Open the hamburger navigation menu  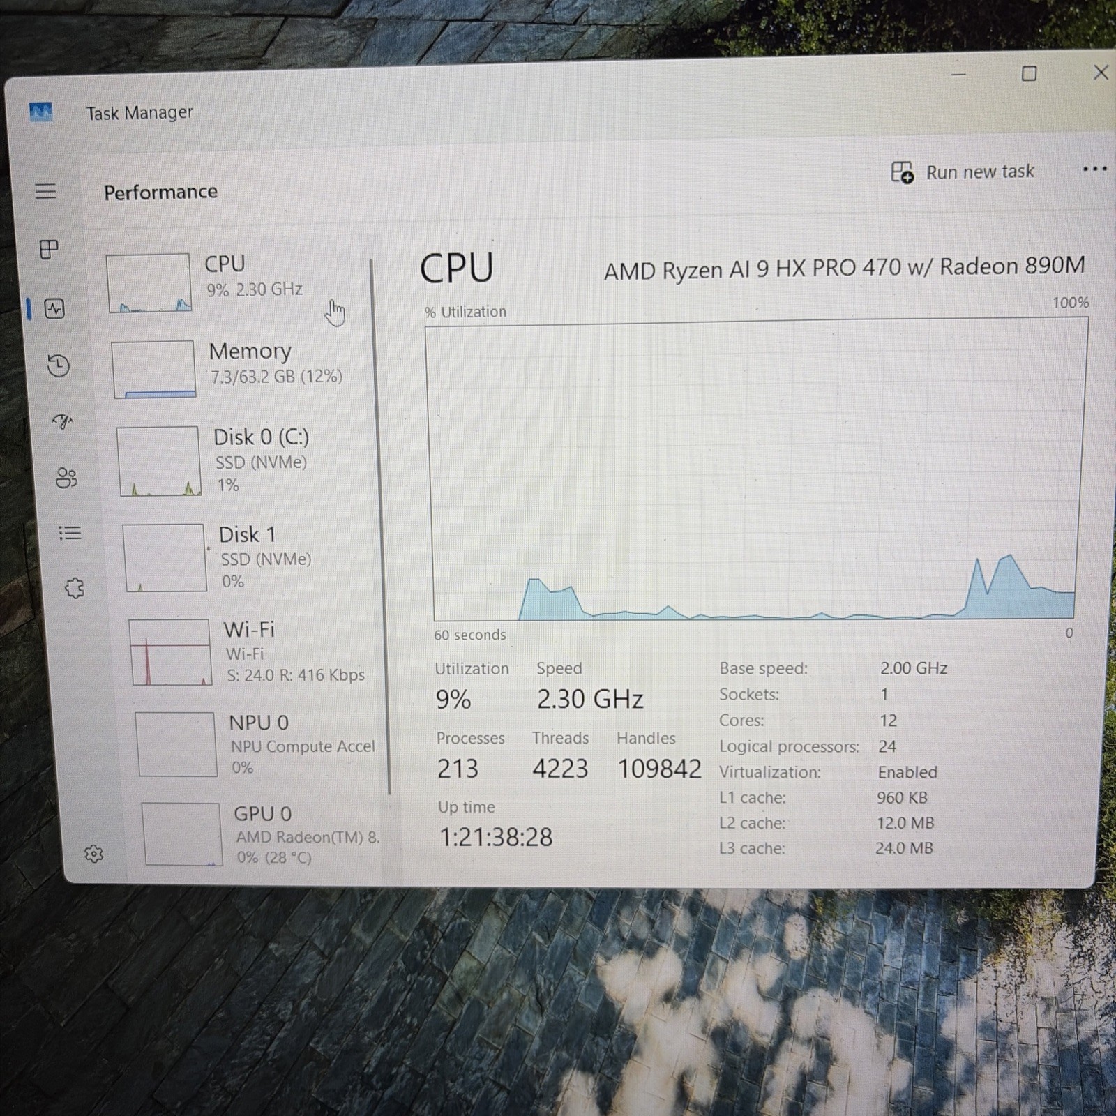pyautogui.click(x=45, y=190)
